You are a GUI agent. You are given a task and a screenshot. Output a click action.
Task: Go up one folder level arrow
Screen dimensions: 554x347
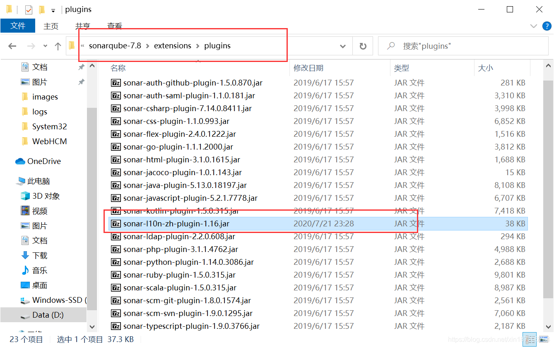pyautogui.click(x=58, y=46)
